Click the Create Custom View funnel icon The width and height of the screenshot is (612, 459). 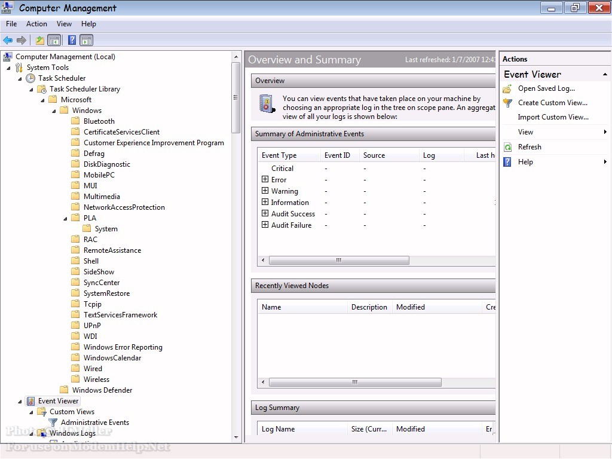507,103
